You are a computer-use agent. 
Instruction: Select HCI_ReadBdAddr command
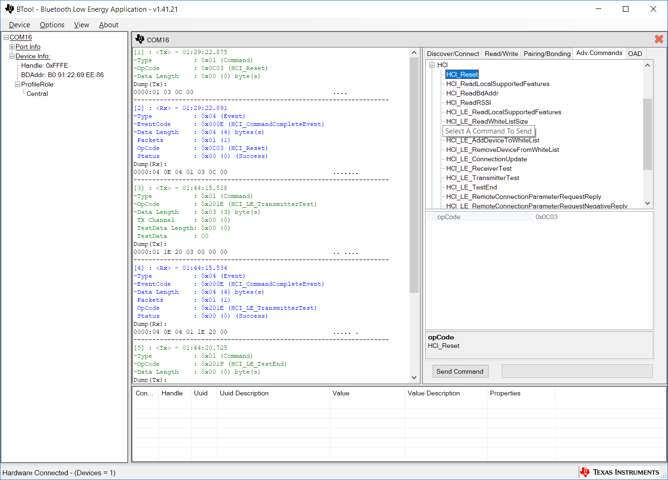472,93
